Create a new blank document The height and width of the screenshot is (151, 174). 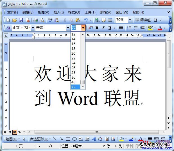(8, 20)
